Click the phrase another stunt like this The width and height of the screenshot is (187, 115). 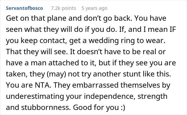pos(132,74)
